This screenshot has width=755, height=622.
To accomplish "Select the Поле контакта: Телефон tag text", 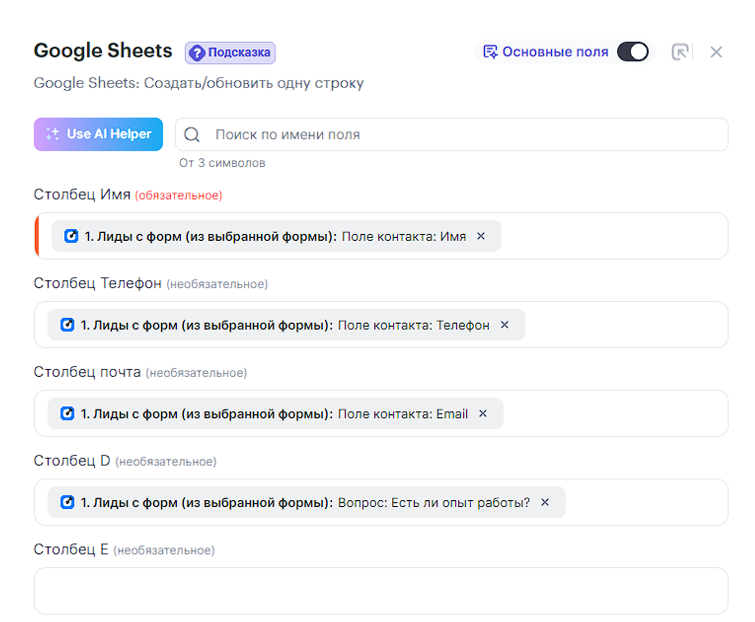I will click(x=413, y=325).
